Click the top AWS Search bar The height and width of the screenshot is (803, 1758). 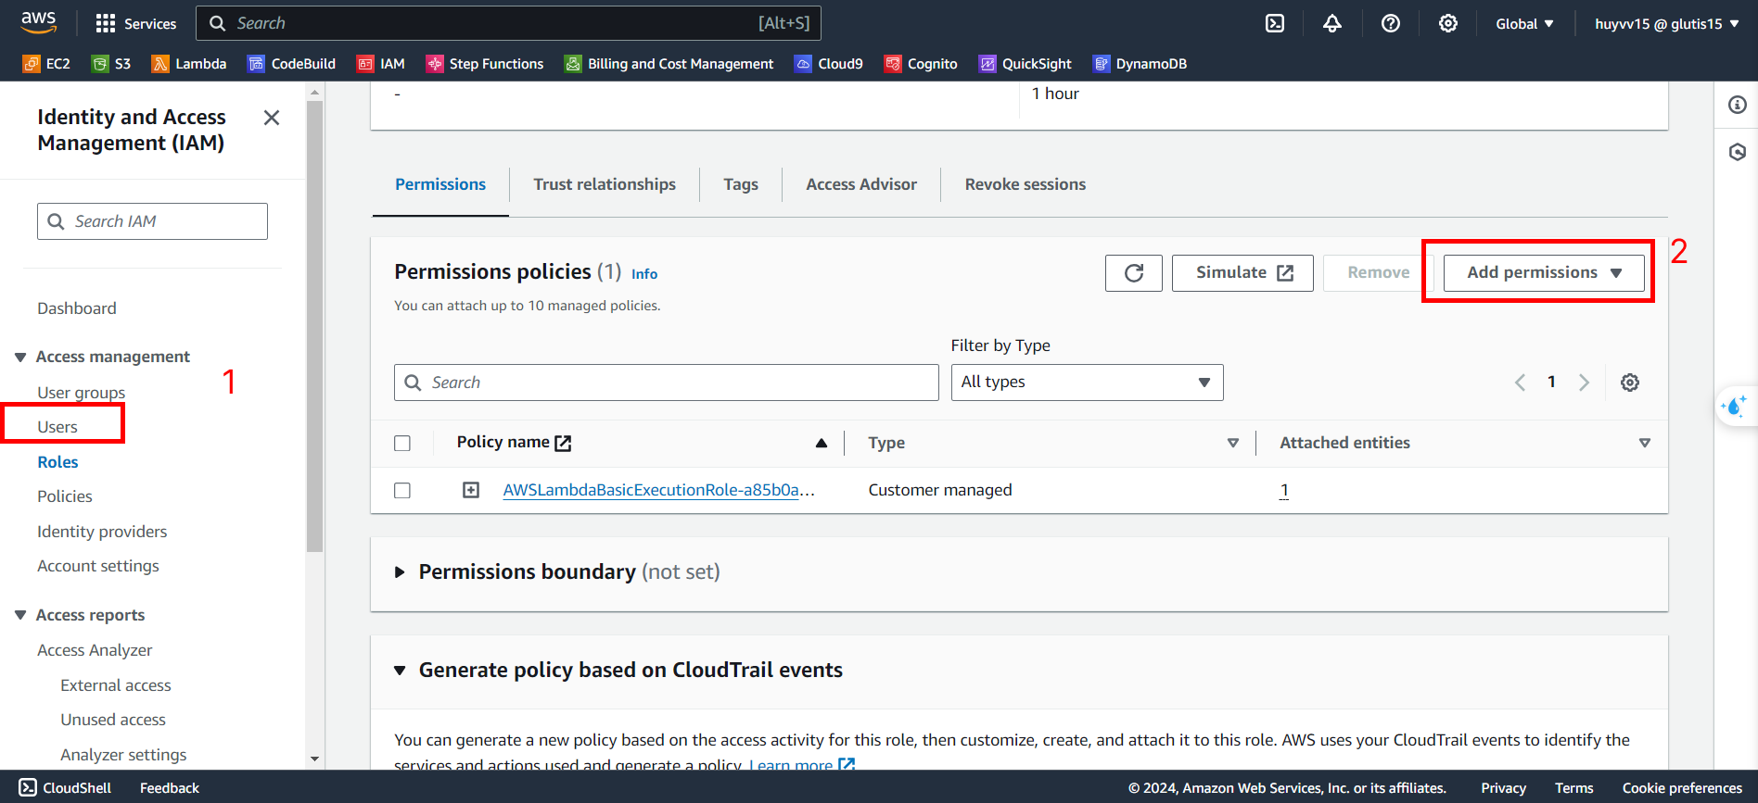click(508, 23)
